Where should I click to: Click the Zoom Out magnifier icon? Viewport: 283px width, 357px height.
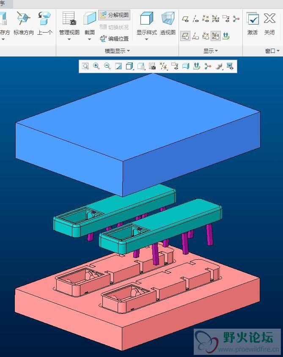107,66
